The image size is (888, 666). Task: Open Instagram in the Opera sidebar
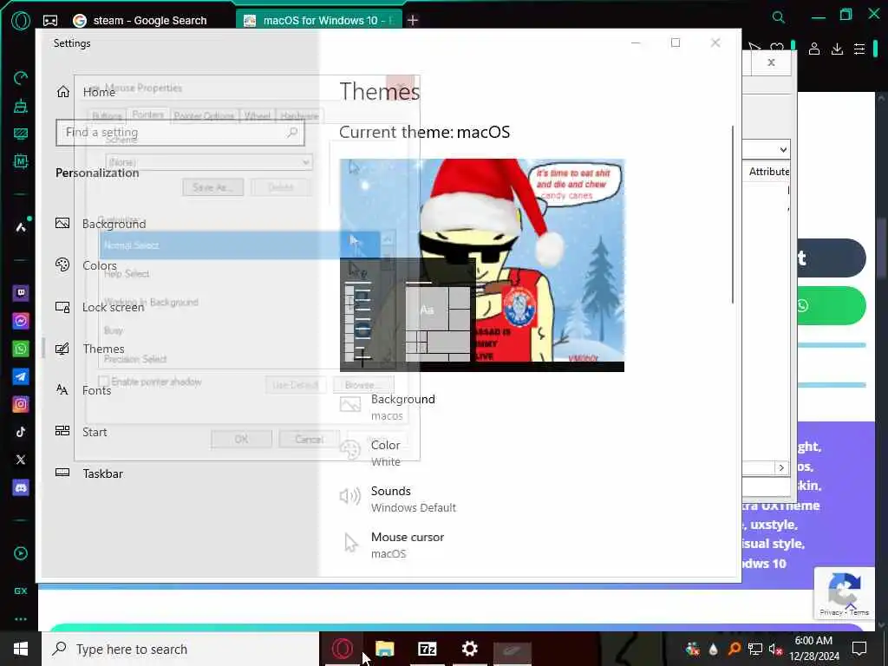(x=21, y=404)
